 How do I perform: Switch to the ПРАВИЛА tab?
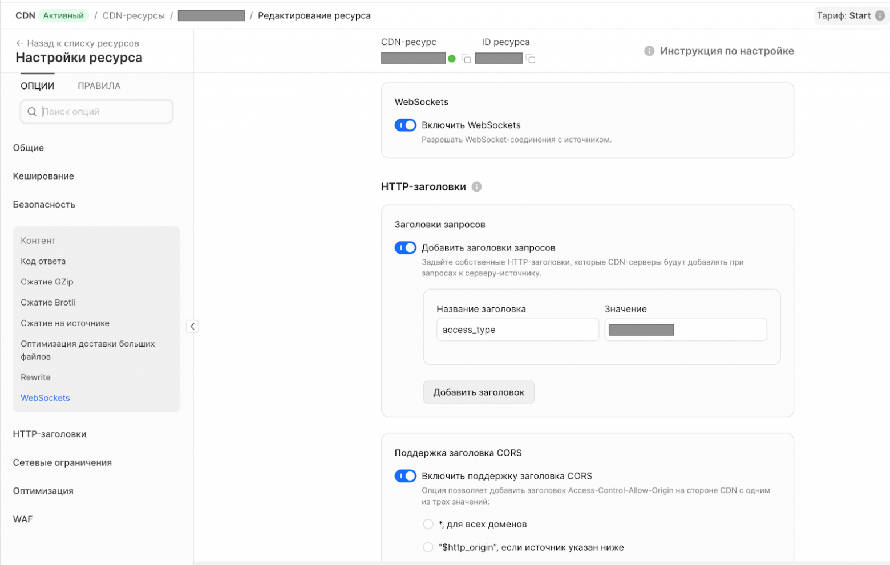pos(99,86)
